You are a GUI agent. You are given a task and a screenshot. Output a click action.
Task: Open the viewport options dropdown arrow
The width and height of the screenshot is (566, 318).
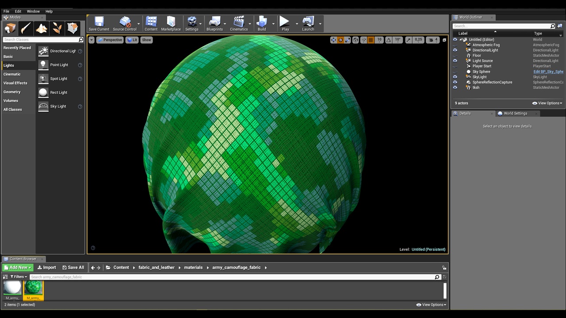pos(92,40)
